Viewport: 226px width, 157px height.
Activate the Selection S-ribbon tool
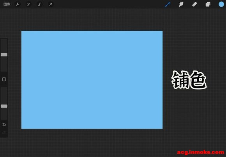click(39, 4)
